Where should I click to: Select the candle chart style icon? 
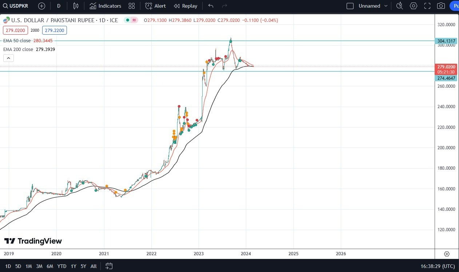pyautogui.click(x=76, y=6)
